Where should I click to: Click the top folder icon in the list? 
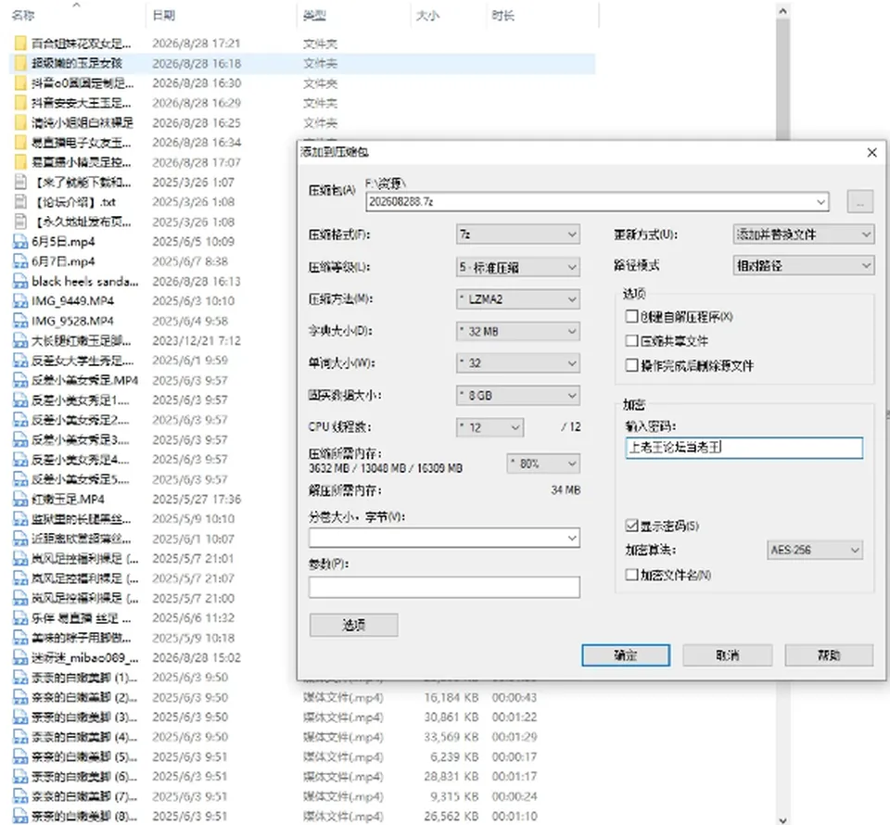(x=20, y=44)
